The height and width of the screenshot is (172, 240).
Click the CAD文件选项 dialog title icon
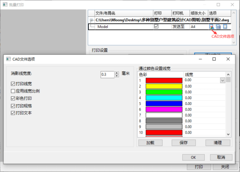(x=8, y=59)
